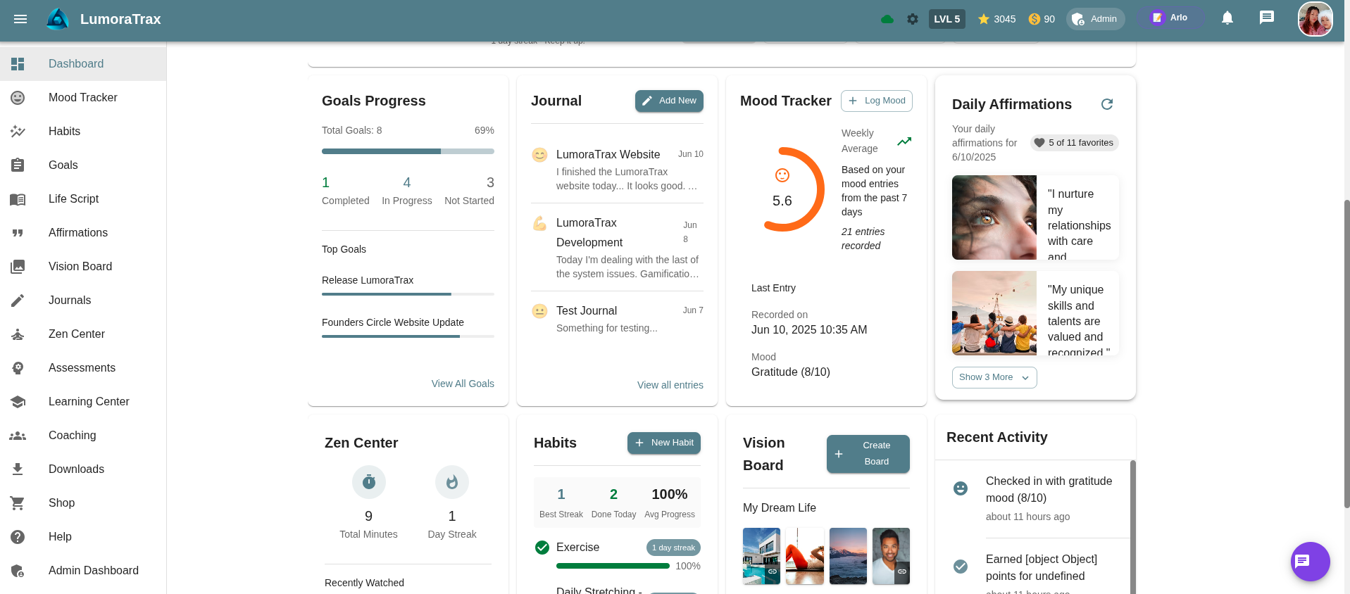
Task: Open the smiling man vision board thumbnail
Action: [891, 556]
